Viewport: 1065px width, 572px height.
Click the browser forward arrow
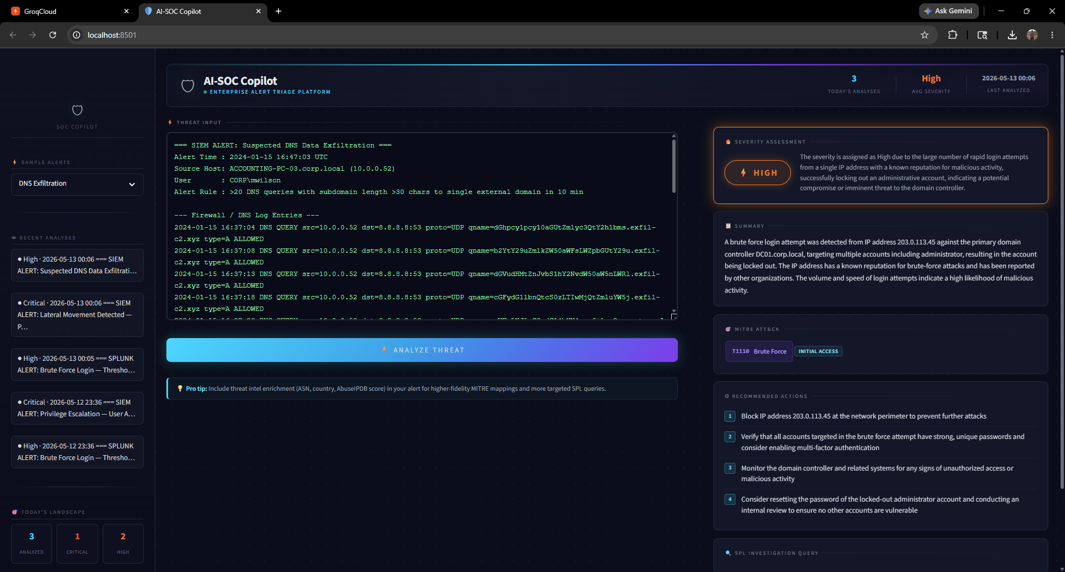pos(33,35)
